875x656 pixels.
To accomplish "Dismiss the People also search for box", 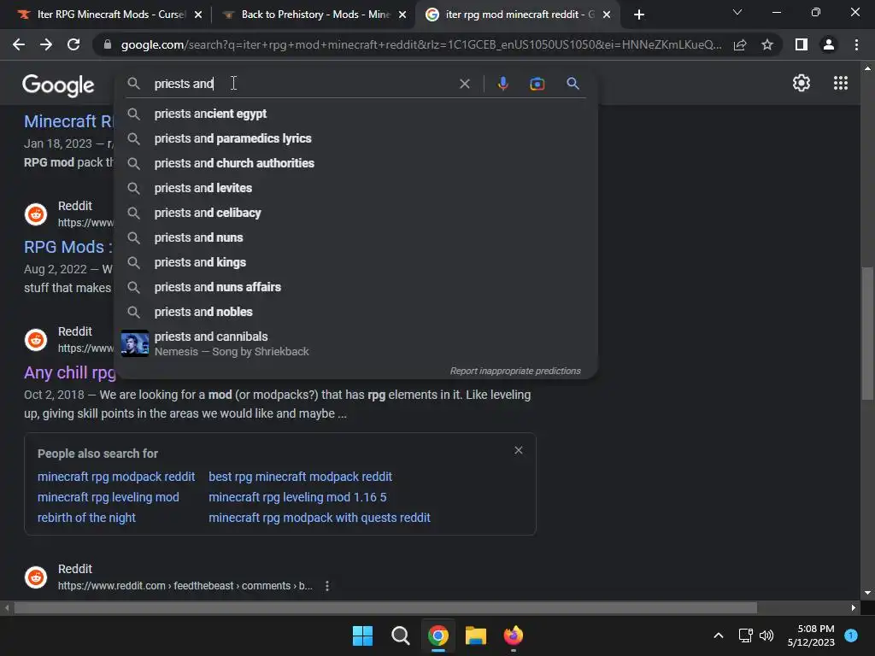I will (519, 450).
